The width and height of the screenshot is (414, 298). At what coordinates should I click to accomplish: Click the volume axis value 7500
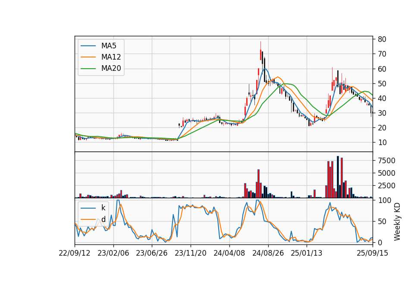click(x=386, y=161)
